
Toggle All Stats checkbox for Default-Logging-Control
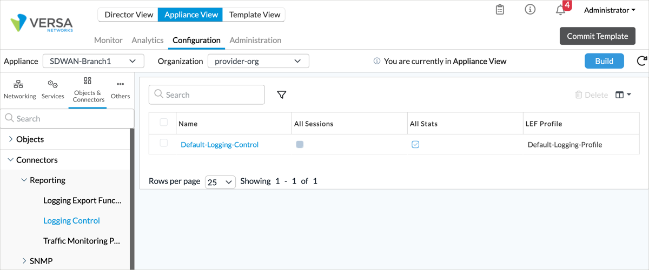[x=415, y=145]
